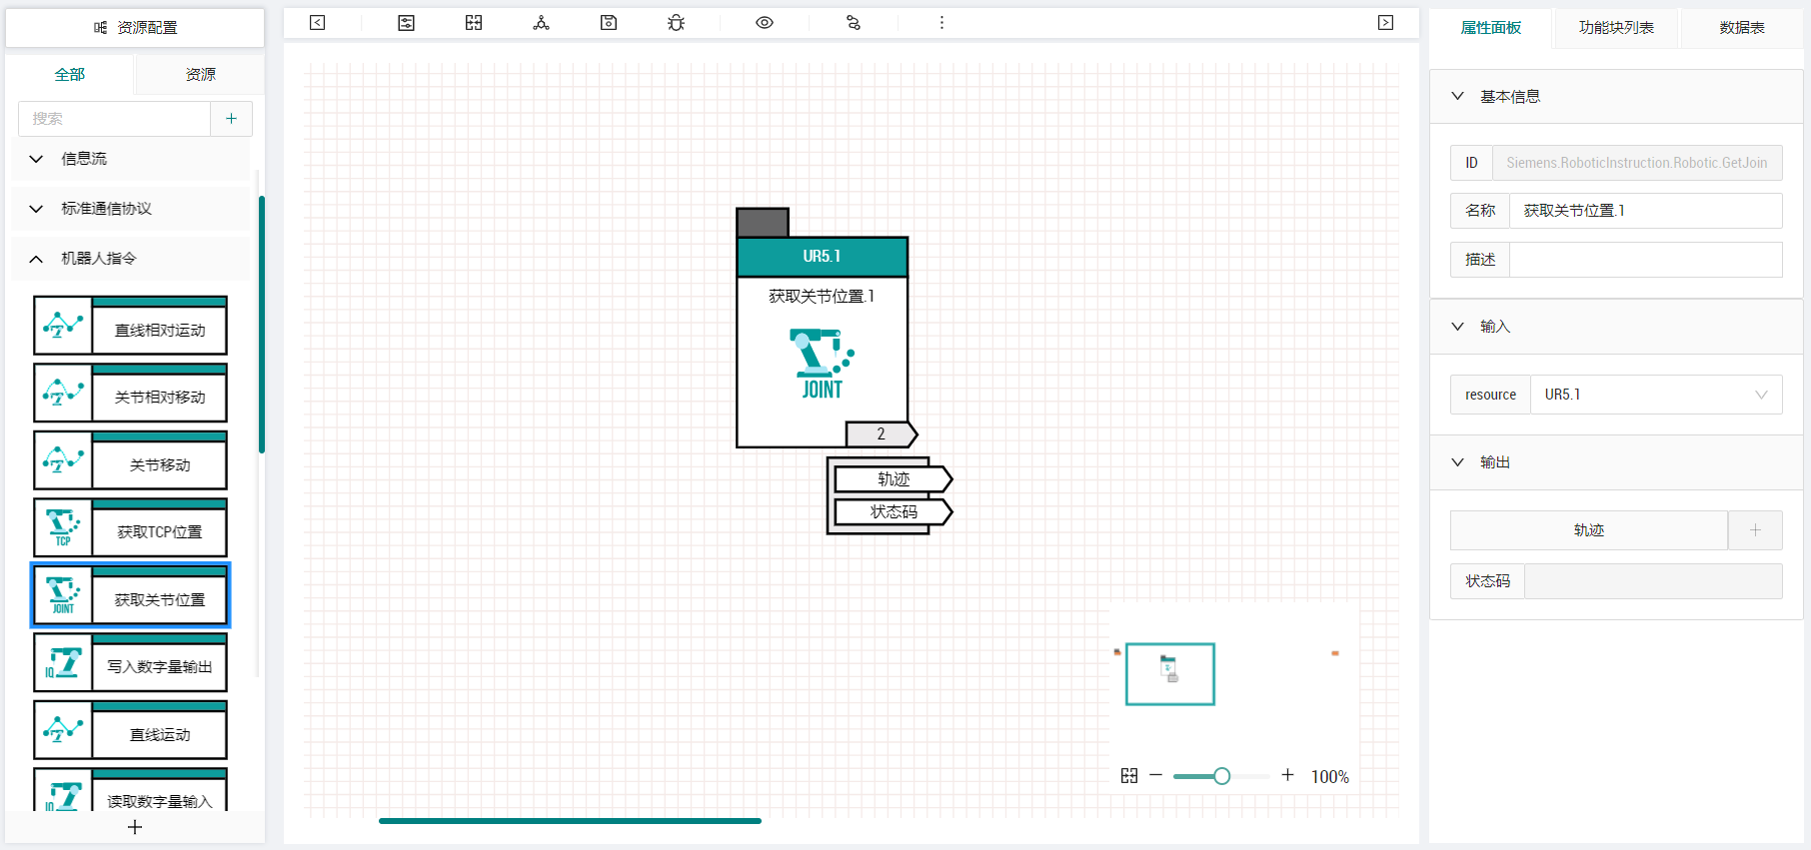Viewport: 1811px width, 850px height.
Task: Open the 数据表 tab
Action: tap(1742, 28)
